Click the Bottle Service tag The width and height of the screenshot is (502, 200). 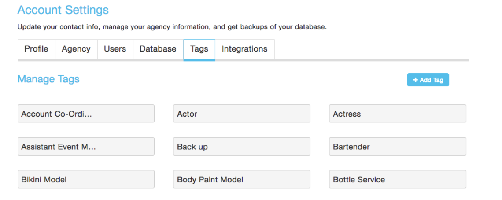coord(397,180)
